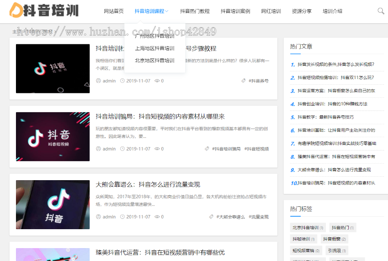
Task: Click the #抖音培训骗局 tag
Action: (x=226, y=149)
